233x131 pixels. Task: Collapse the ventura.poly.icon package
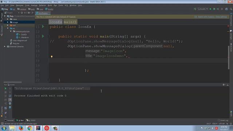point(11,31)
